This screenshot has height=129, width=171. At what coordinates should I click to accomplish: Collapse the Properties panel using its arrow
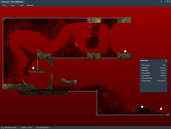tap(164, 61)
